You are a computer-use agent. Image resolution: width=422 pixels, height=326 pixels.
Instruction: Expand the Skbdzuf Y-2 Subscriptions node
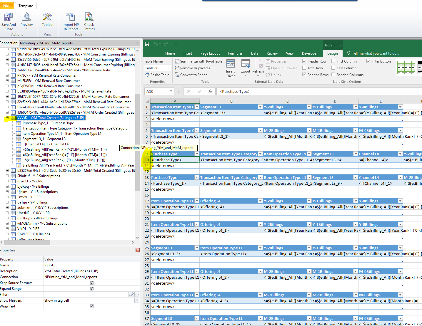(x=7, y=176)
